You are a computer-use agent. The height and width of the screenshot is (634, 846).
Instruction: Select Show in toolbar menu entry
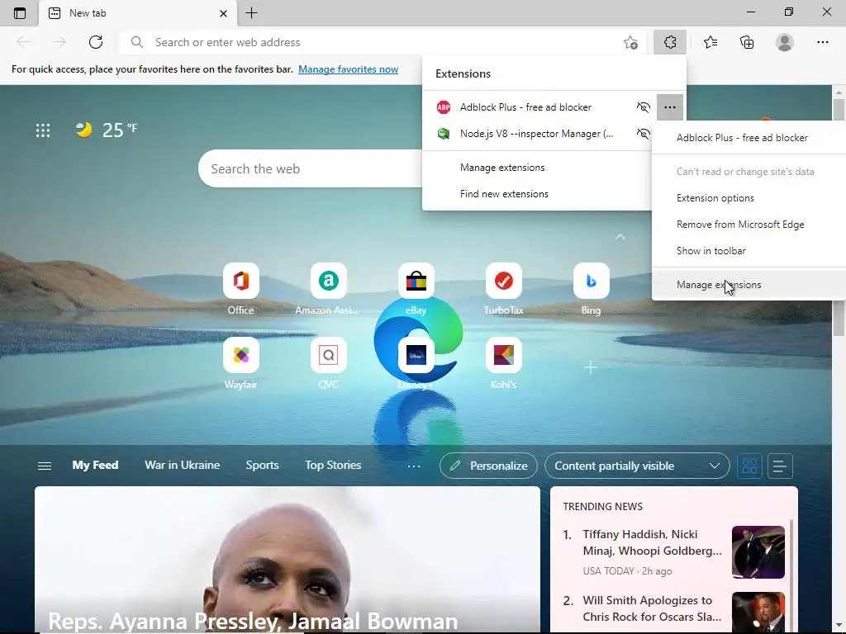749,251
